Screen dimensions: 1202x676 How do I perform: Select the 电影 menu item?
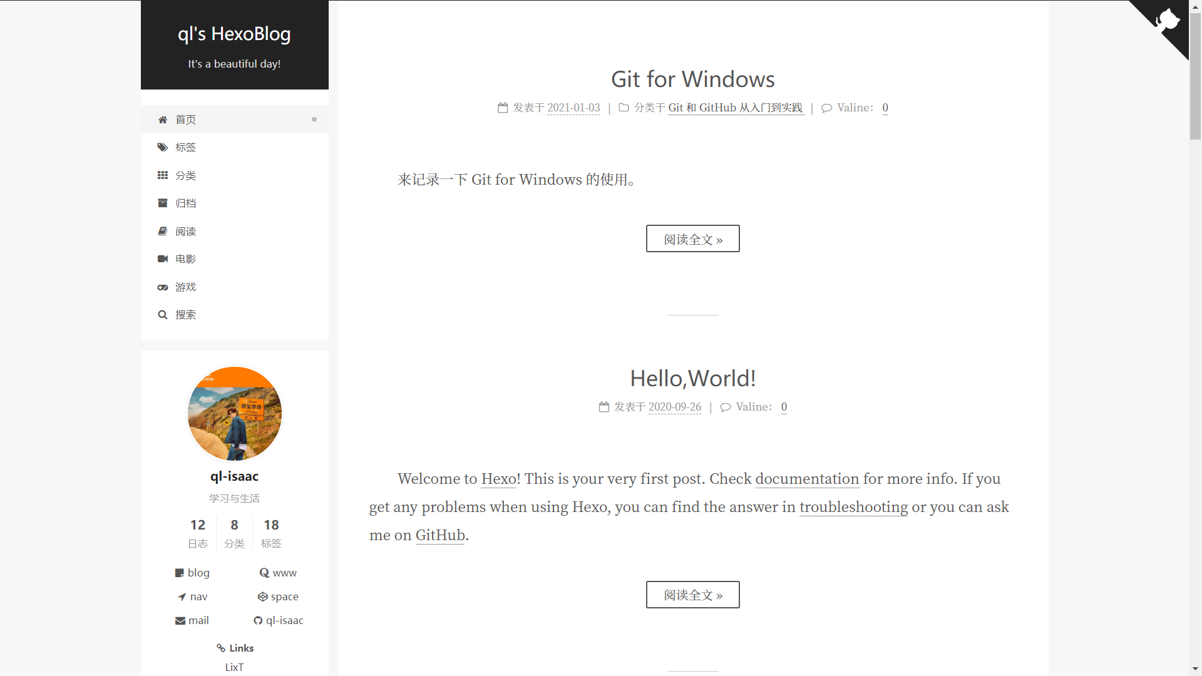[x=235, y=259]
